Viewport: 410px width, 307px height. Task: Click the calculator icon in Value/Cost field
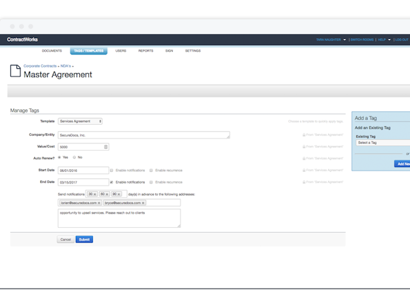coord(106,147)
